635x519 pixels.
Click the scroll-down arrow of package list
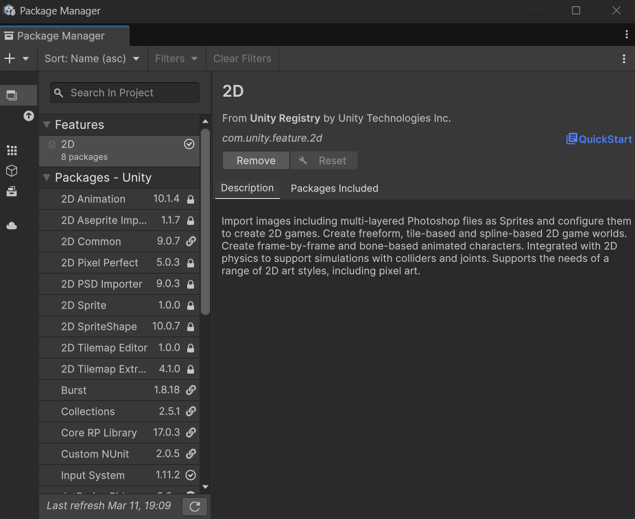click(x=205, y=487)
